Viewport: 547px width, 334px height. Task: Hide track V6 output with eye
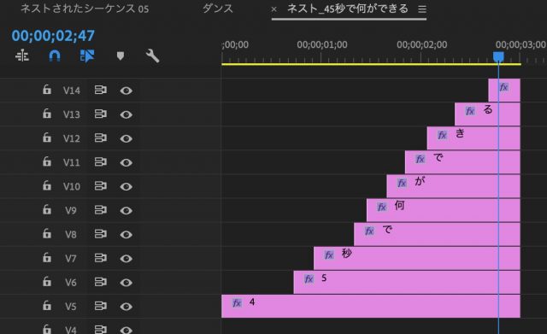[126, 283]
